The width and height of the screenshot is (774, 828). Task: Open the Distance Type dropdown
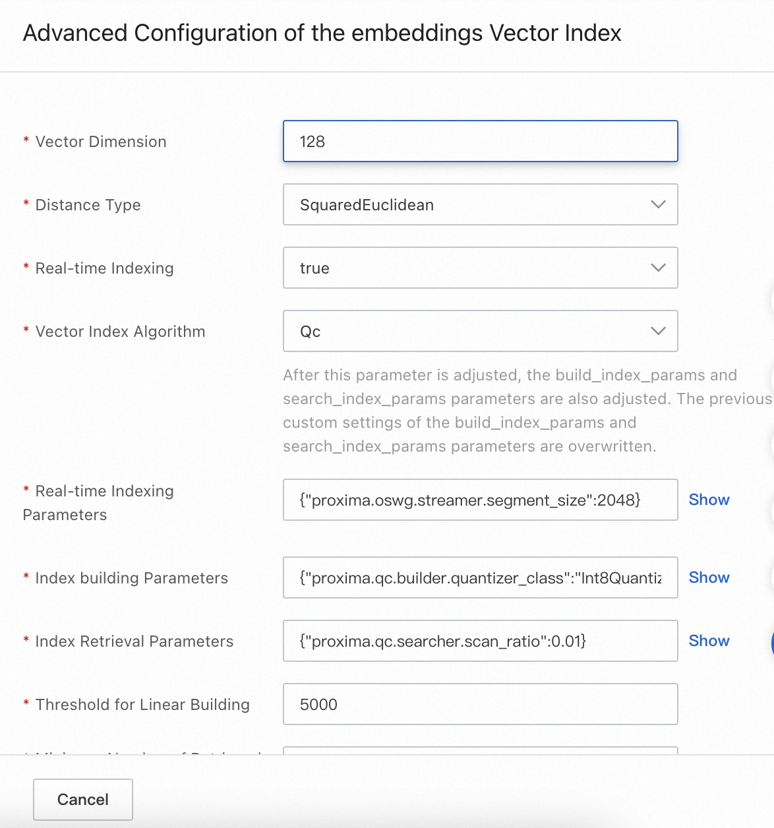[480, 204]
